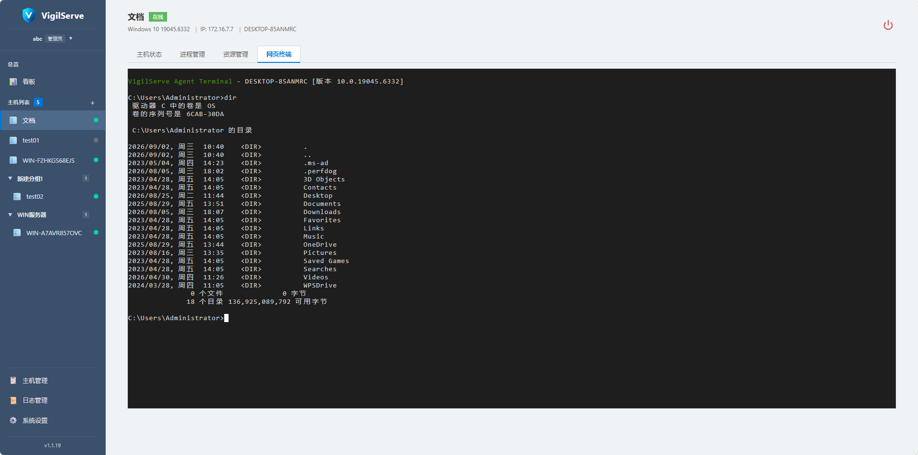
Task: Click the WPSDrive directory entry in terminal
Action: [320, 286]
